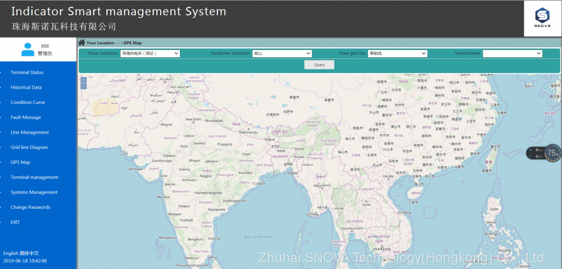Click the 75% floating circle widget

point(552,153)
